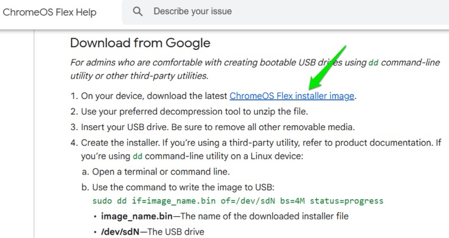The height and width of the screenshot is (238, 449).
Task: Click the search magnifier icon
Action: click(138, 12)
